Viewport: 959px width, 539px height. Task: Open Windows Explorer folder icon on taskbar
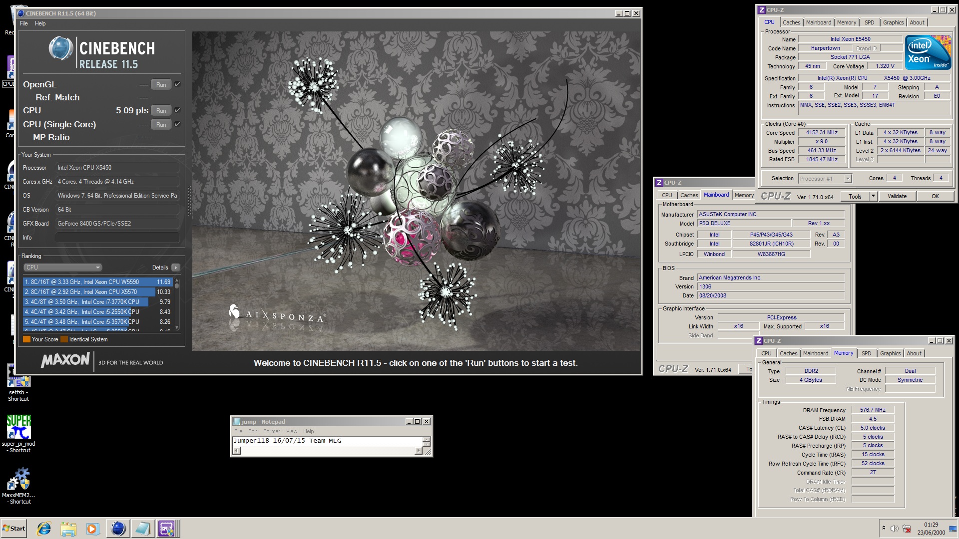click(68, 529)
